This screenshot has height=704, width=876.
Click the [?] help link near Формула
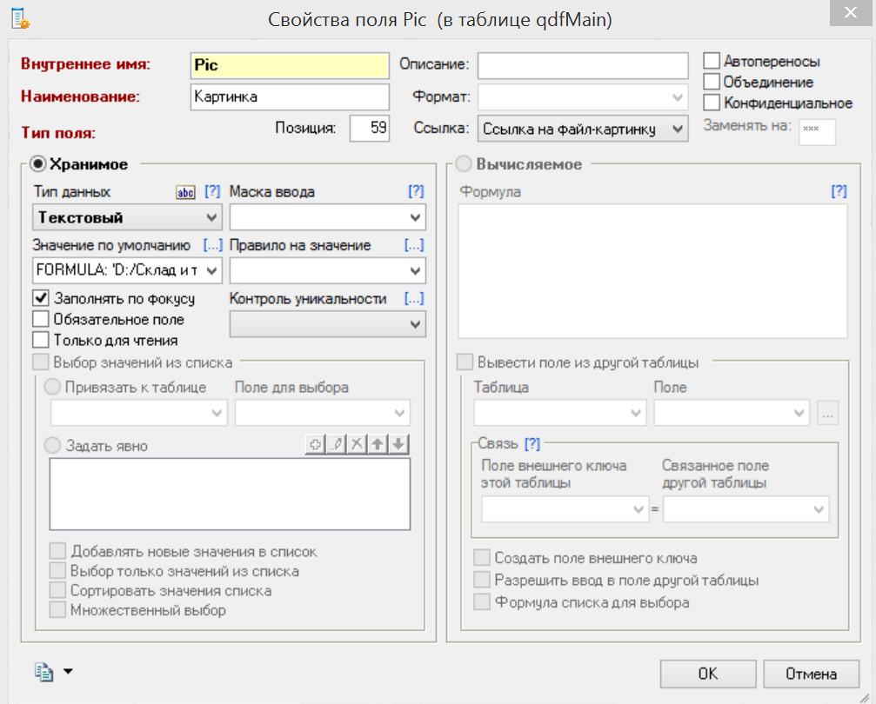tap(839, 190)
